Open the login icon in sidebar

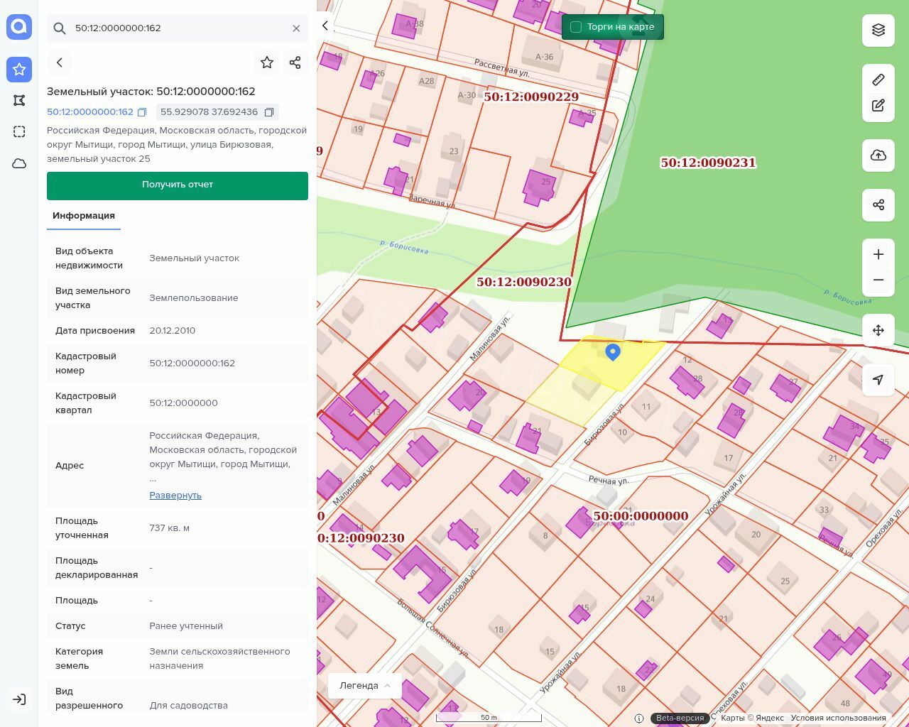tap(19, 699)
